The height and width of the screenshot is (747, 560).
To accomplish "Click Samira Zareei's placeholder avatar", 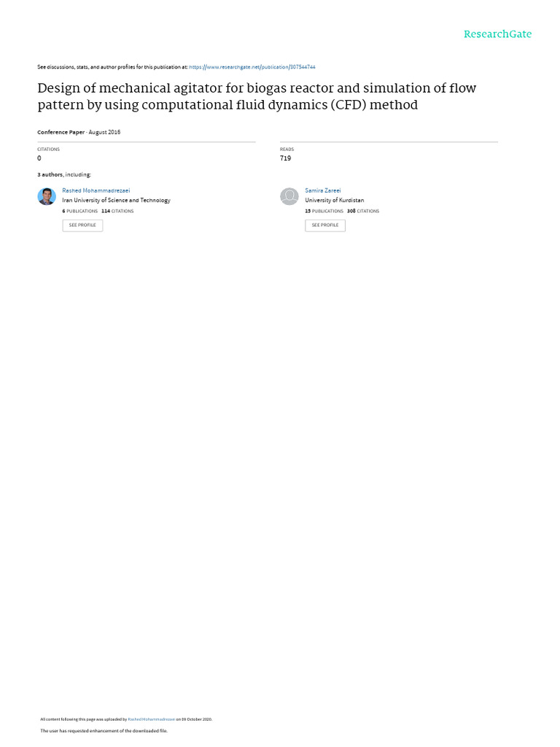I will coord(289,196).
